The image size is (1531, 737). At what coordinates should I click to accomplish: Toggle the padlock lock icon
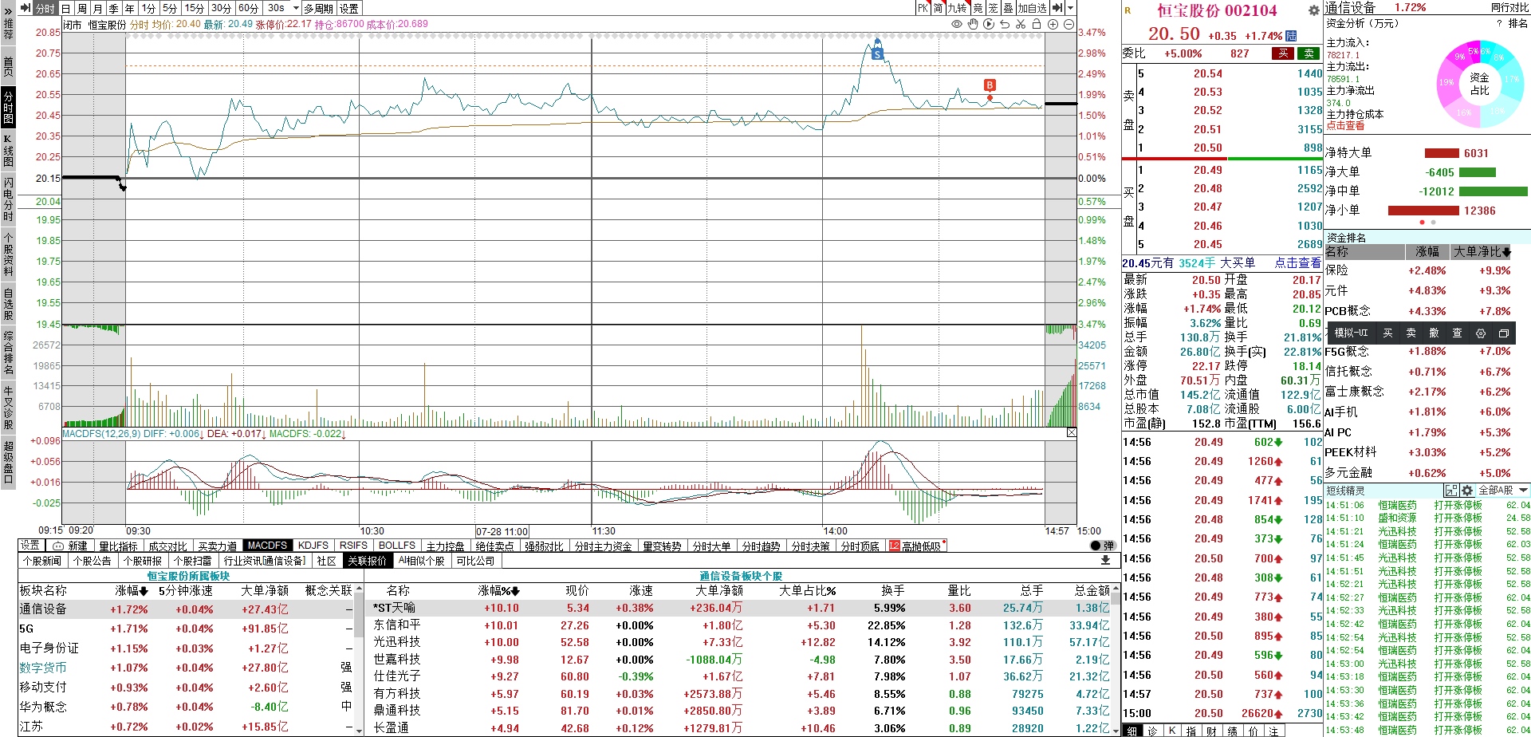[x=1037, y=24]
